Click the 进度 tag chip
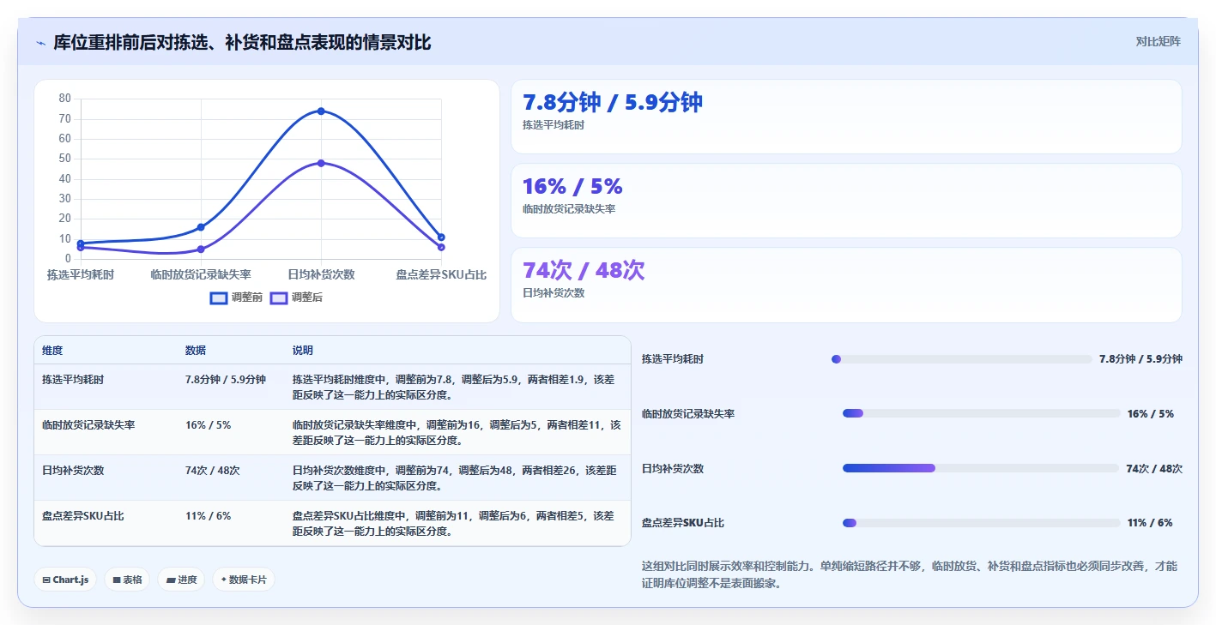The height and width of the screenshot is (625, 1216). point(181,580)
